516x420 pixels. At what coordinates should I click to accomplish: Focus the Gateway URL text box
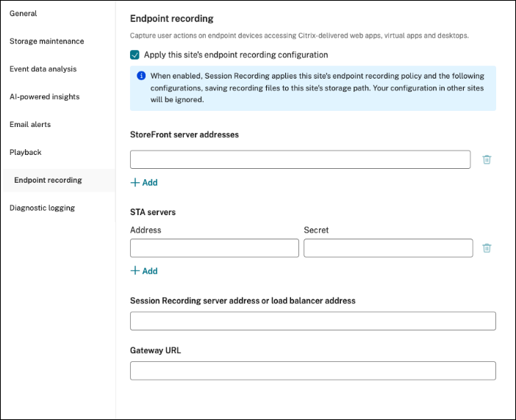click(x=312, y=371)
